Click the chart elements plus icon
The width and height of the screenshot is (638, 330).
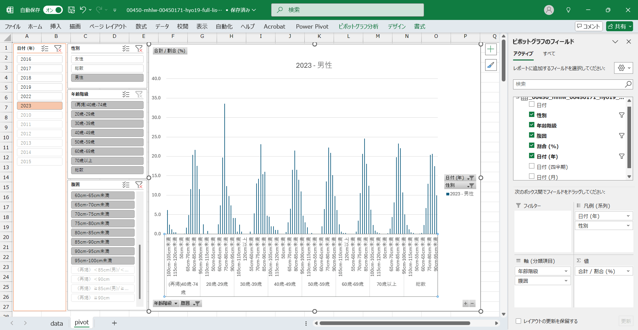[x=491, y=50]
